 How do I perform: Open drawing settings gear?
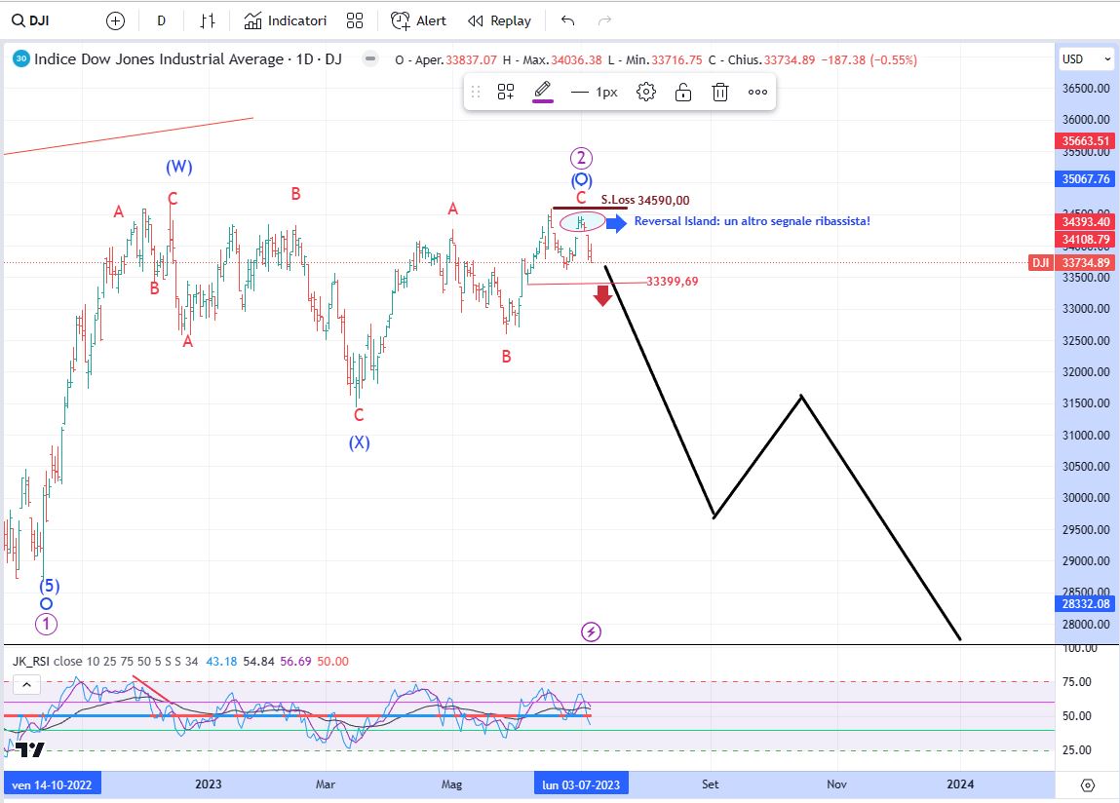pyautogui.click(x=645, y=92)
